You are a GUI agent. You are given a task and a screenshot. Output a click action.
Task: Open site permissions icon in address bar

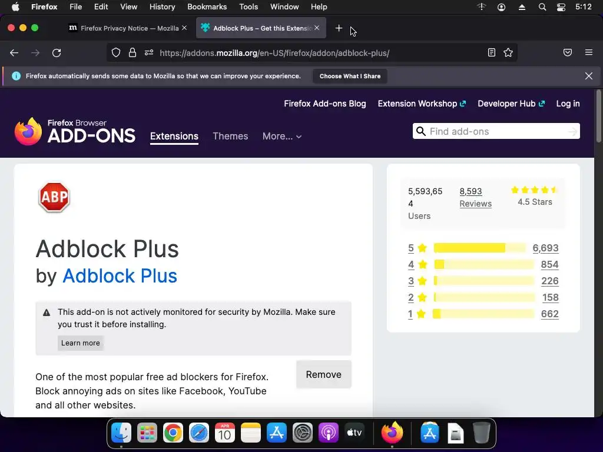pos(149,52)
